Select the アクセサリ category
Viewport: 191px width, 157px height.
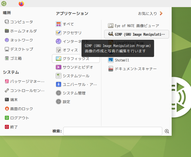72,33
